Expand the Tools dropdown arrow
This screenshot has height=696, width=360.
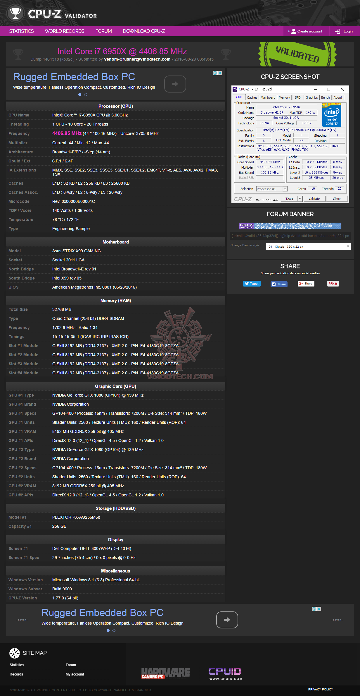[x=300, y=199]
